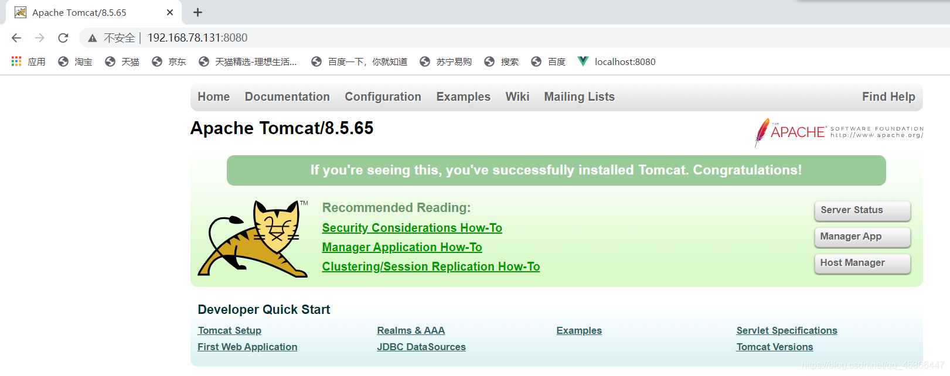Open the 京东 bookmark
The image size is (950, 376).
[169, 61]
